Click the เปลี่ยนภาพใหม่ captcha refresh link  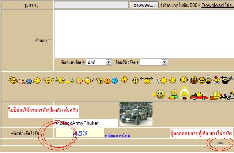pos(117,136)
